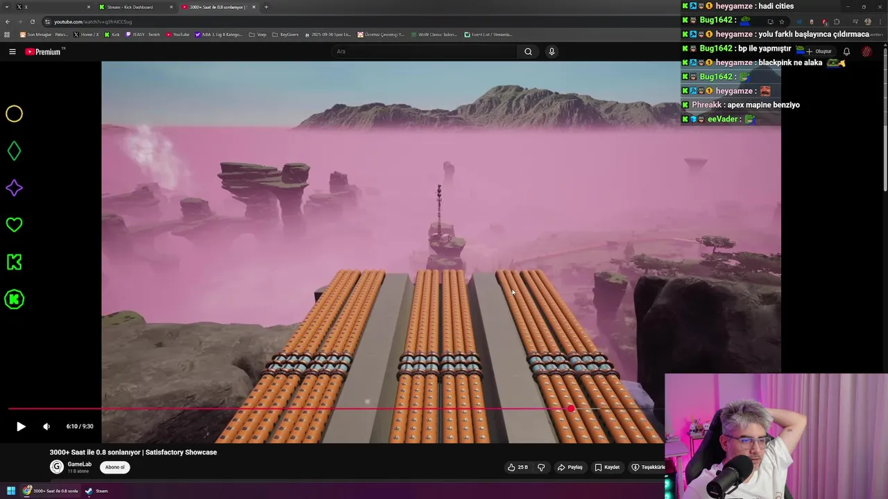The image size is (888, 499).
Task: Click the Oluştur create button
Action: [x=818, y=51]
